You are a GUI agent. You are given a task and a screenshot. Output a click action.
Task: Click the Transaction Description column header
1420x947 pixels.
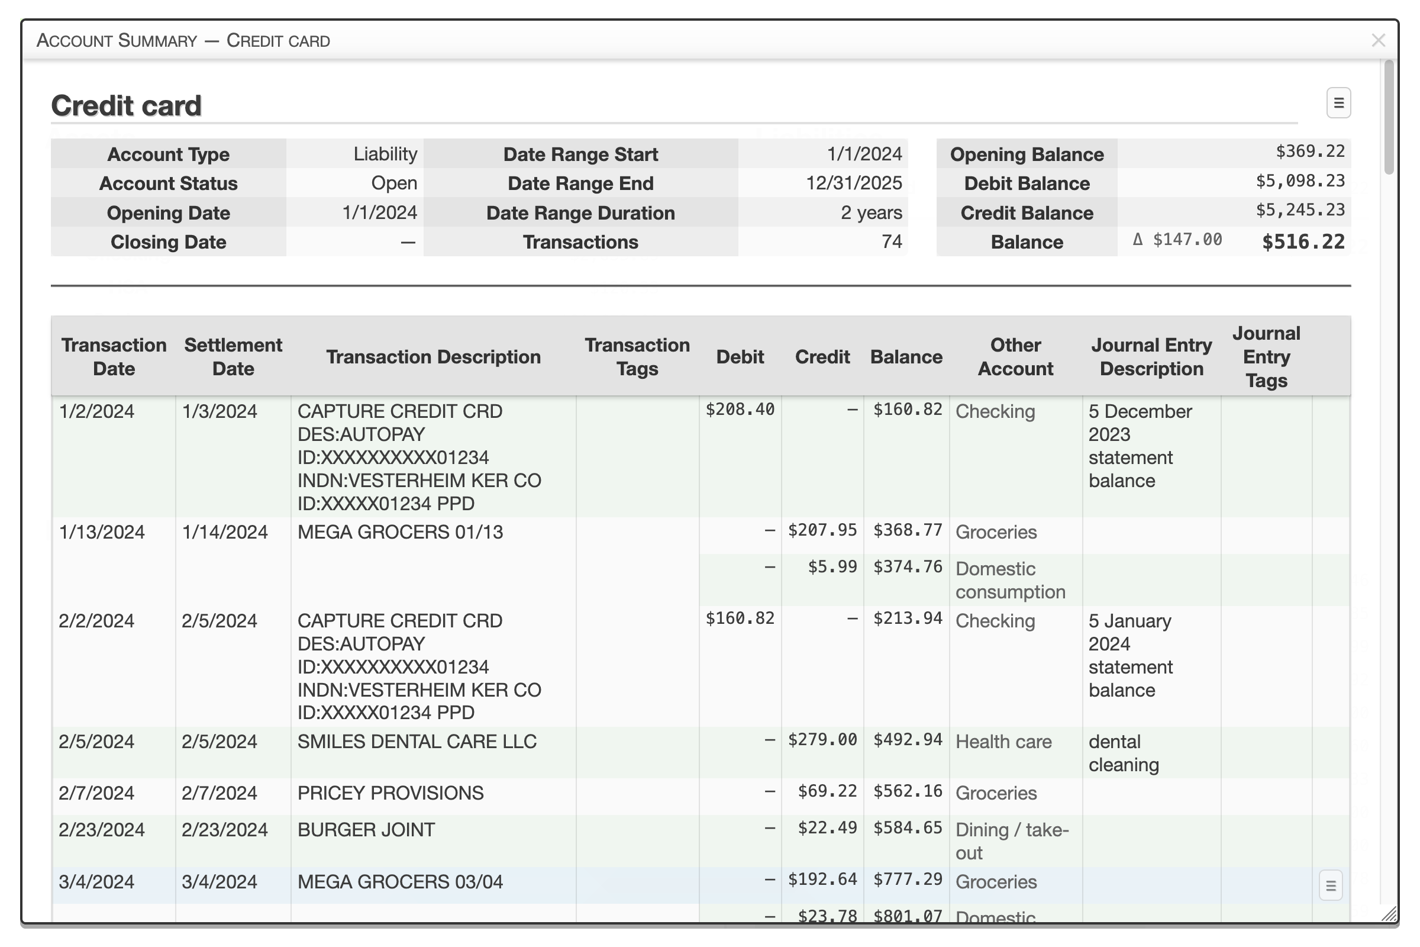(433, 356)
